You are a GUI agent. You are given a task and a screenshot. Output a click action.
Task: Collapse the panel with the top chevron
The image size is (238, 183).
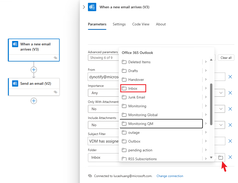coord(84,7)
